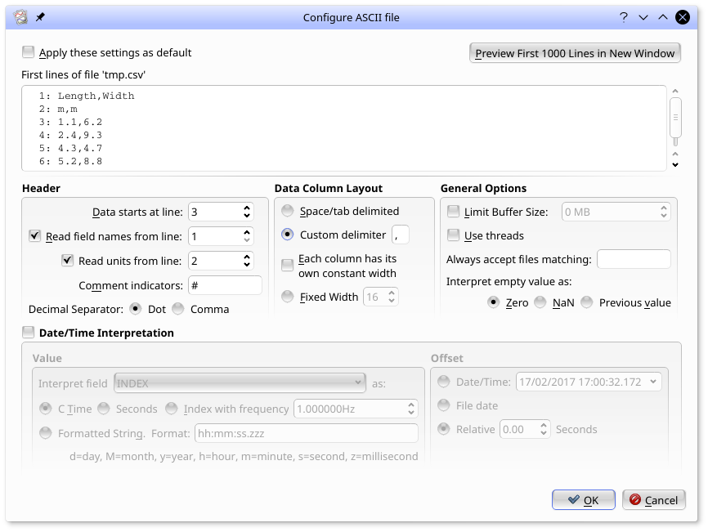This screenshot has width=708, height=532.
Task: Click preview line '1: Length,Width'
Action: pos(87,96)
